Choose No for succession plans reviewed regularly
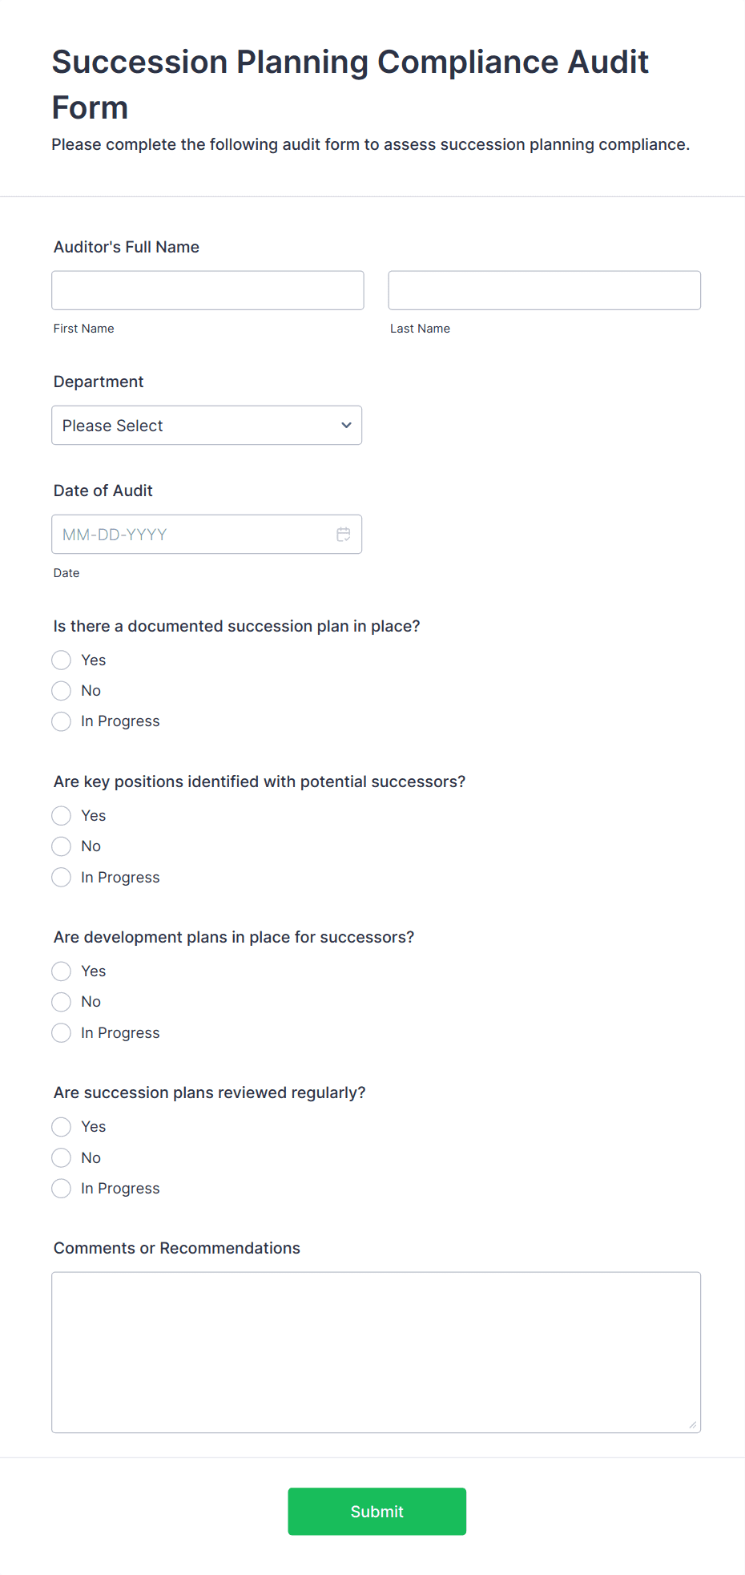Screen dimensions: 745x1575 coord(62,1158)
